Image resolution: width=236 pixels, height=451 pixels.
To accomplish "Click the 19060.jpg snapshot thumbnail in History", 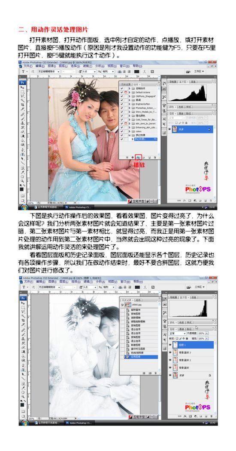I will point(128,305).
